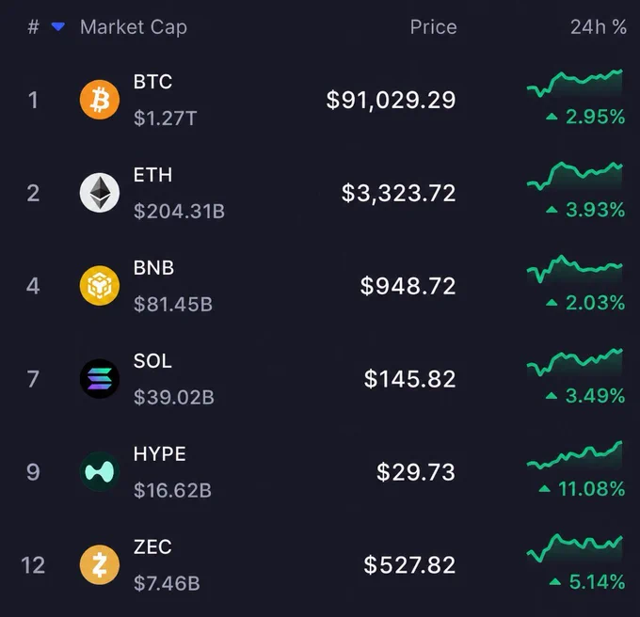640x617 pixels.
Task: Click the BTC ticker name
Action: [x=153, y=82]
